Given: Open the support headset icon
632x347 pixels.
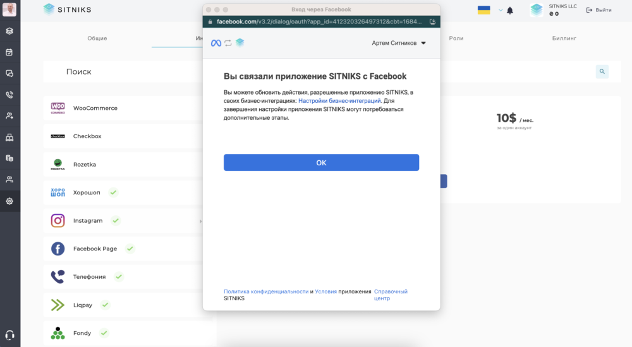Looking at the screenshot, I should [9, 335].
